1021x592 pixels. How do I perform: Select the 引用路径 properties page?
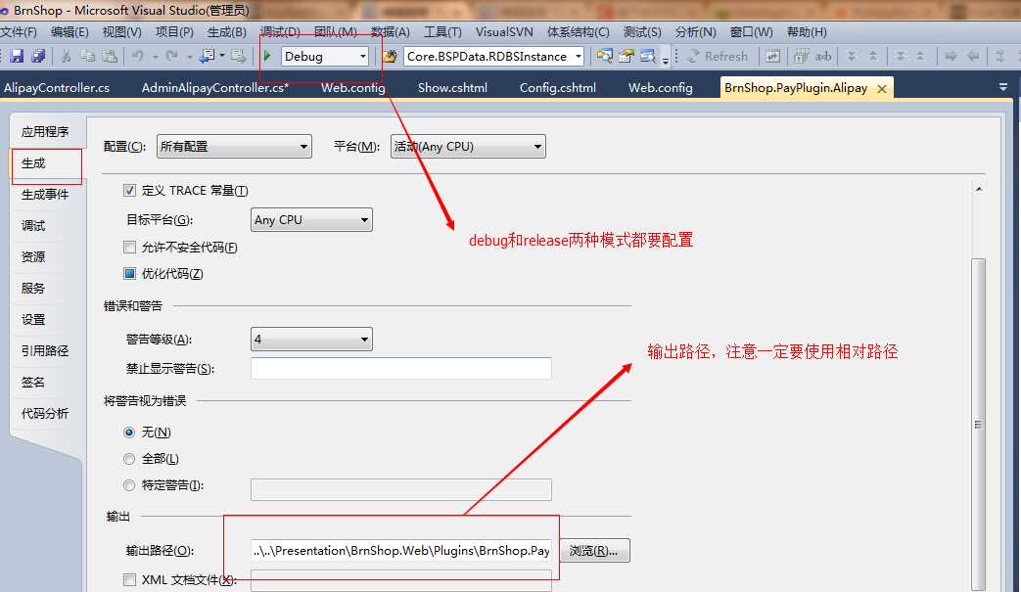click(44, 350)
